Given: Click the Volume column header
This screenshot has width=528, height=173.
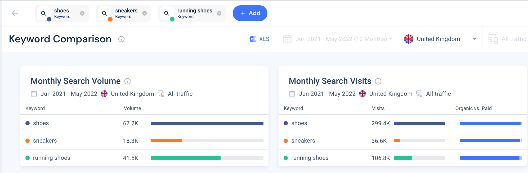Looking at the screenshot, I should pos(132,108).
